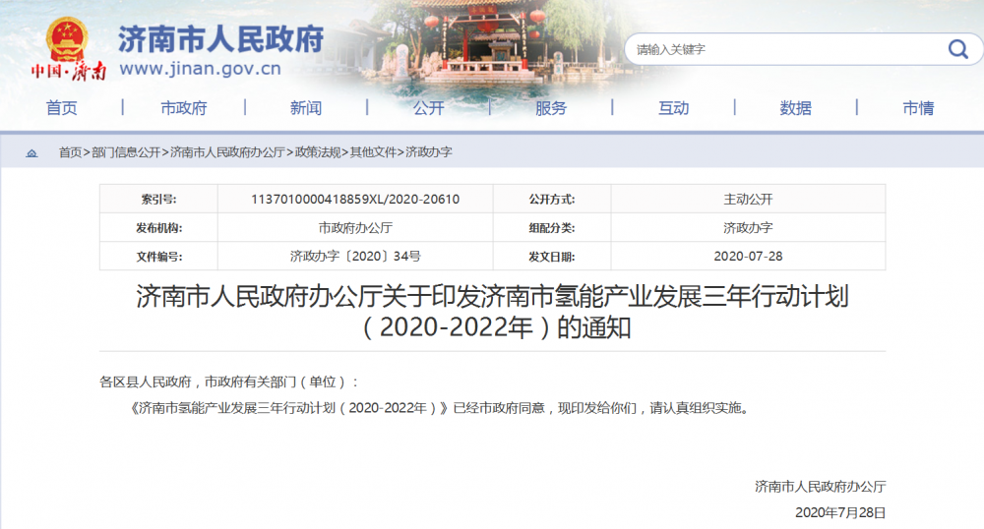The width and height of the screenshot is (984, 529).
Task: Open the 首页 navigation menu
Action: [x=61, y=108]
